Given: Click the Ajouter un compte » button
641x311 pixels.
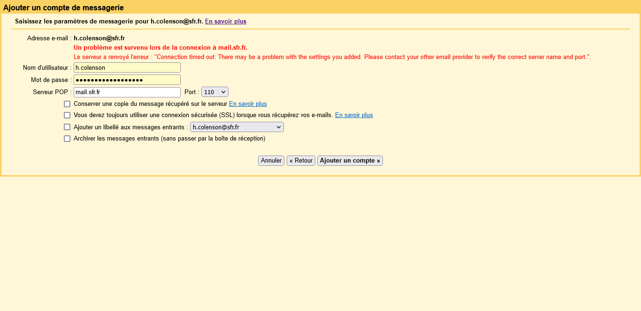Looking at the screenshot, I should coord(350,161).
